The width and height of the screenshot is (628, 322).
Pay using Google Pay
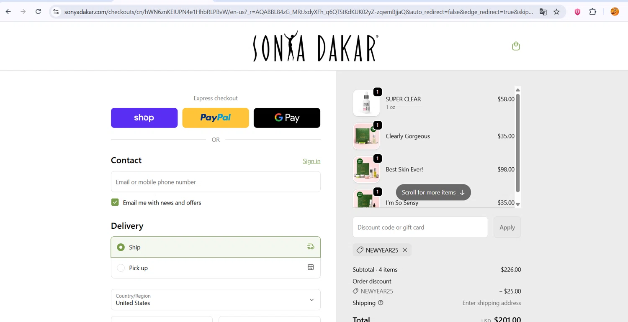287,118
